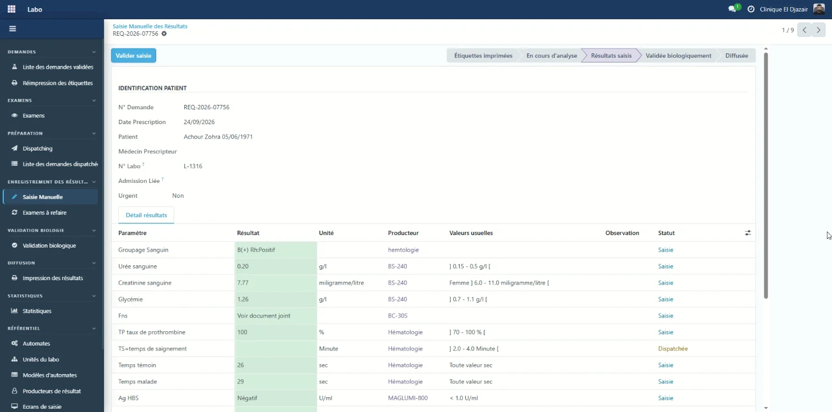Screen dimensions: 832x412
Task: Click lock icon of Producteurs de résultat
Action: (14, 391)
